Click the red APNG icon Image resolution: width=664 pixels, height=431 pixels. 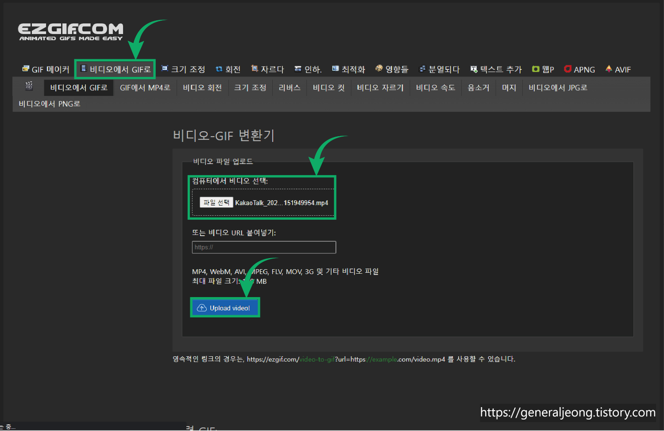[568, 69]
